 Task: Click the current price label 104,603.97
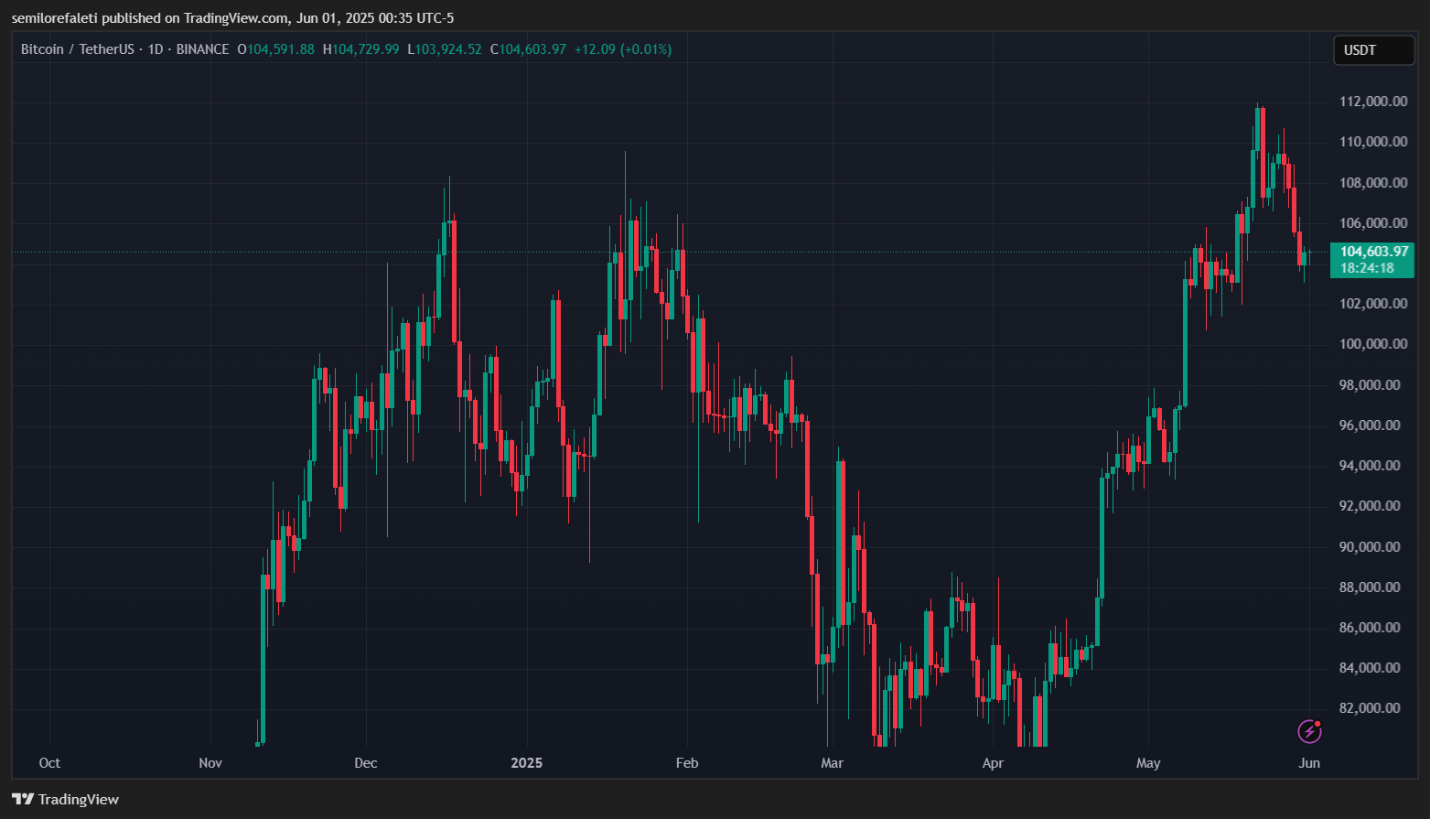[x=1373, y=252]
